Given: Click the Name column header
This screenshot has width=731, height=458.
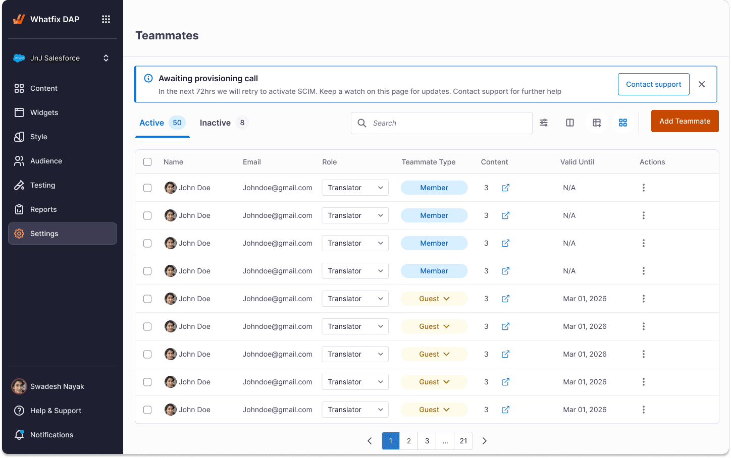Looking at the screenshot, I should click(173, 162).
